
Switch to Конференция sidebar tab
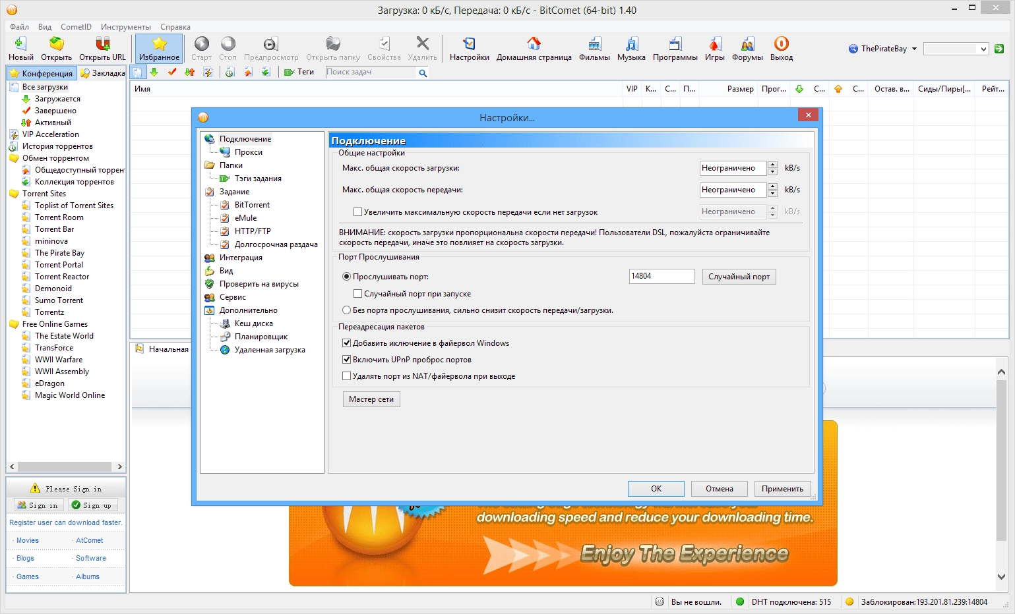pos(42,73)
